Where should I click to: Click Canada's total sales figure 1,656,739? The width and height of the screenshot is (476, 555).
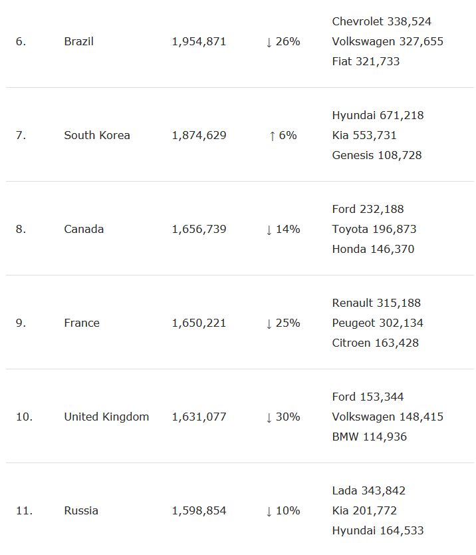[199, 229]
